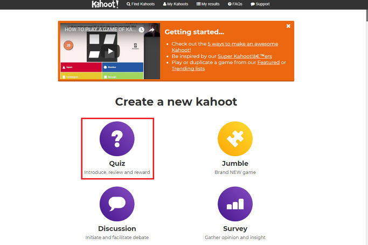Click 'Initiate and facilitate debate' text

(x=117, y=237)
